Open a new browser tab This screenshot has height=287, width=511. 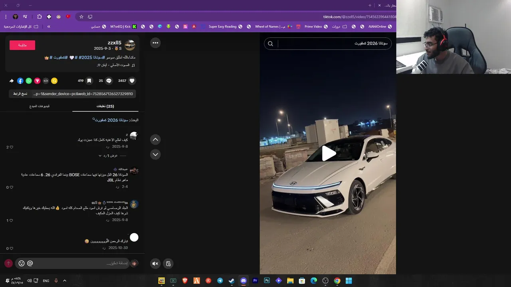(x=370, y=5)
